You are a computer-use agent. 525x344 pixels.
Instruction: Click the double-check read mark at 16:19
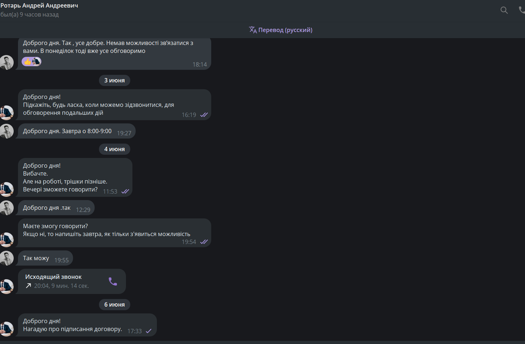(204, 115)
